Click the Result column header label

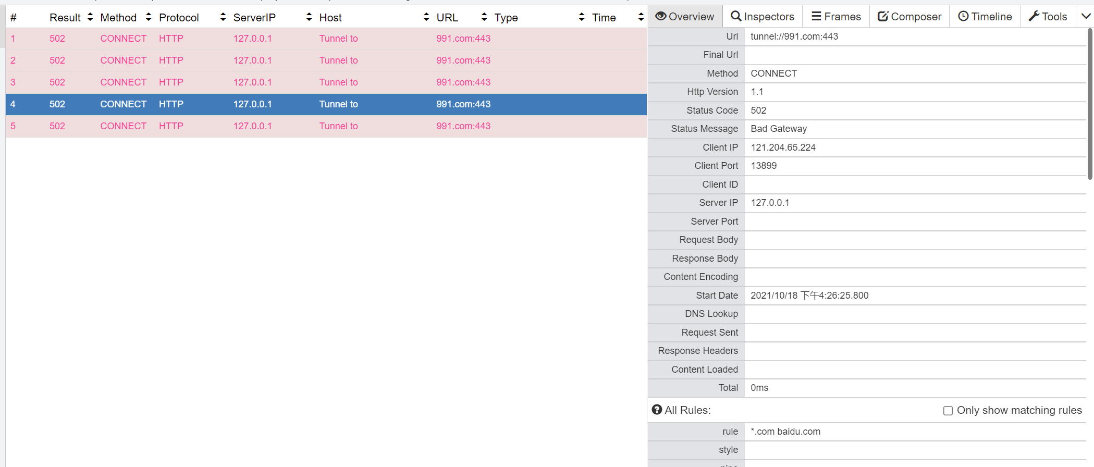click(x=65, y=18)
